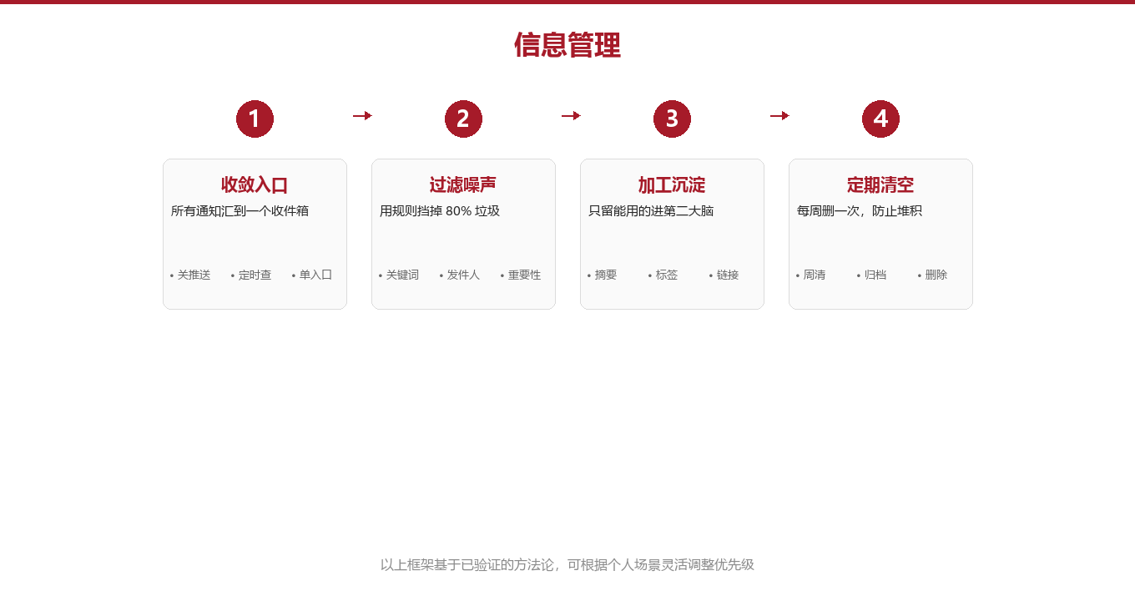Viewport: 1135px width, 601px height.
Task: Click the 加工沉淀 card heading
Action: (x=672, y=185)
